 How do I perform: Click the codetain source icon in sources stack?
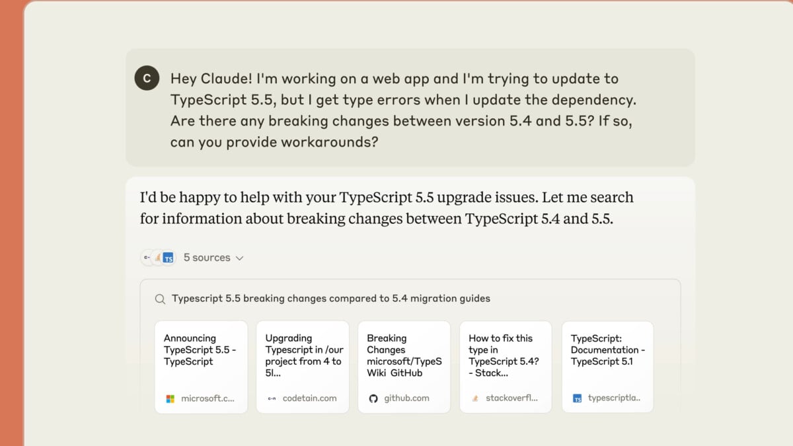[x=147, y=258]
